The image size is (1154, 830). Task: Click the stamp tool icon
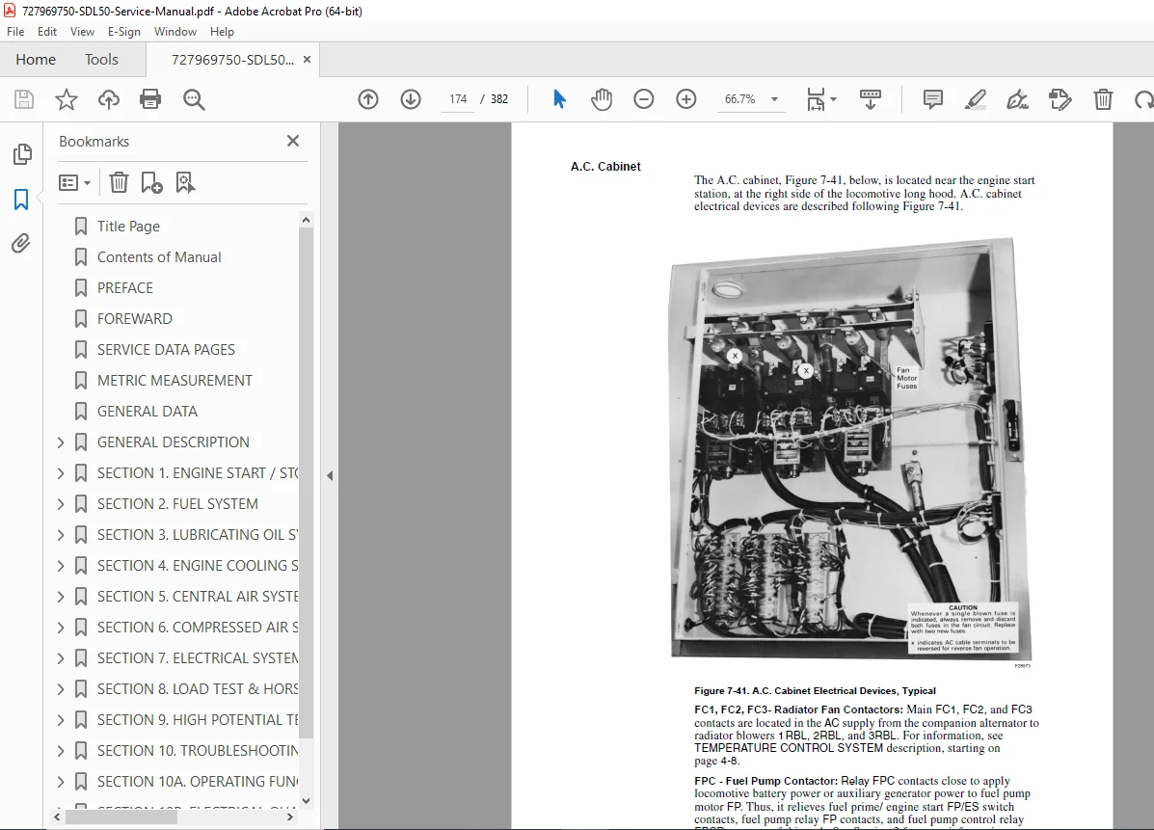1060,99
